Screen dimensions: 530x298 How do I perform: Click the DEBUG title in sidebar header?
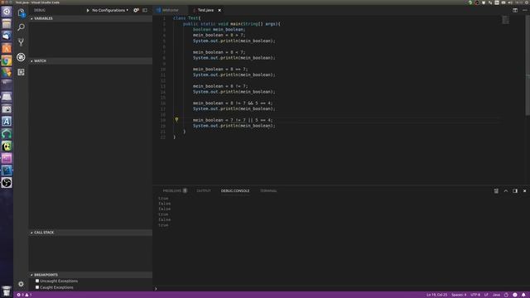[x=40, y=10]
